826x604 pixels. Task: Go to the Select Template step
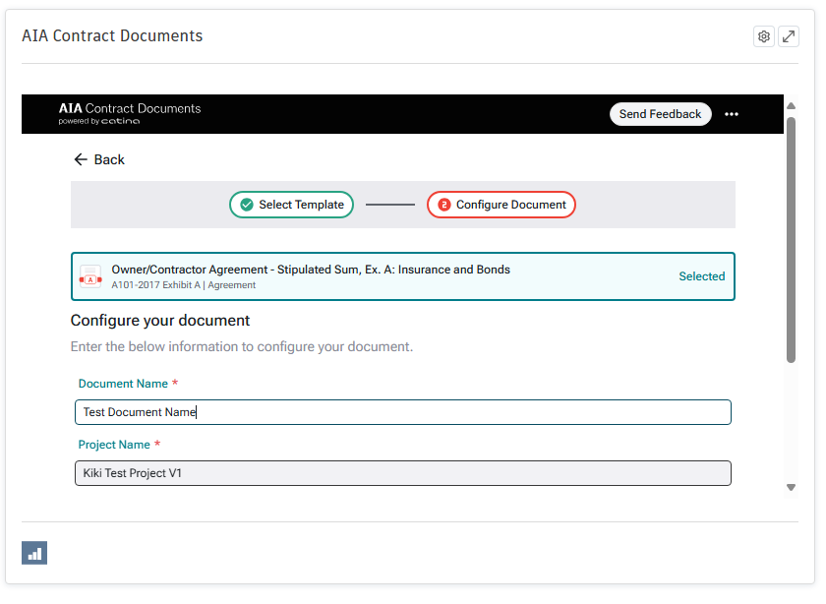click(291, 205)
